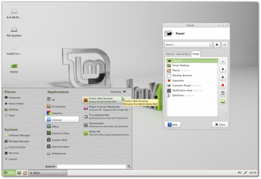Click Show Desktop launcher in taskbar
Screen dimensions: 261x179
coord(19,172)
